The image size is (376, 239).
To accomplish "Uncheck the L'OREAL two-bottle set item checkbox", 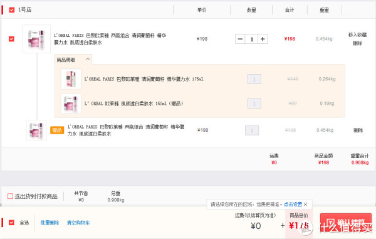I will (11, 39).
